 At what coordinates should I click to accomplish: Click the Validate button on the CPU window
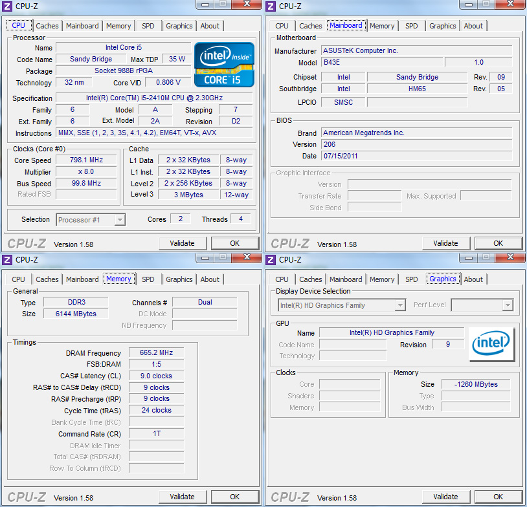pyautogui.click(x=183, y=243)
